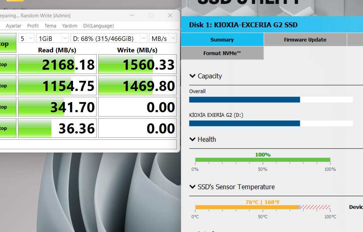The height and width of the screenshot is (232, 363).
Task: Open test size dropdown showing 1GiB
Action: pos(52,38)
